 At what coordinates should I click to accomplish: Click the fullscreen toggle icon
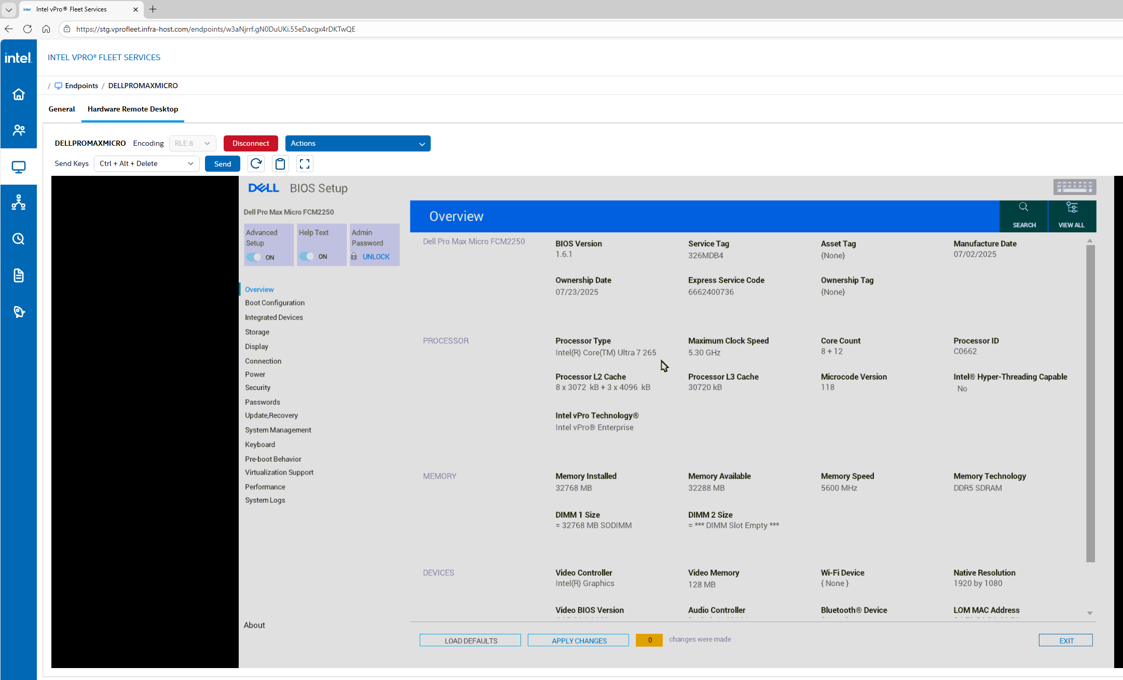click(x=305, y=164)
